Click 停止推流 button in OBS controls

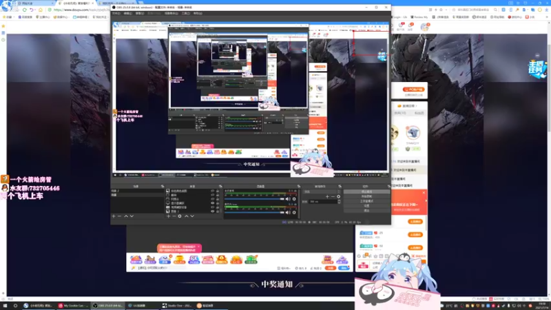tap(366, 192)
